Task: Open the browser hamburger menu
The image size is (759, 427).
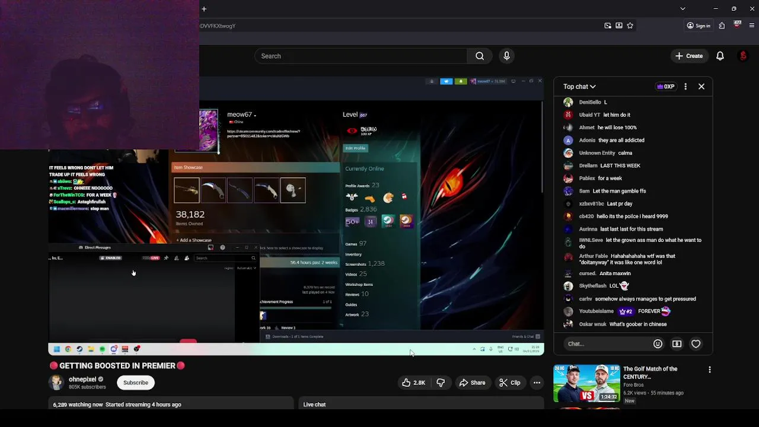Action: (x=752, y=26)
